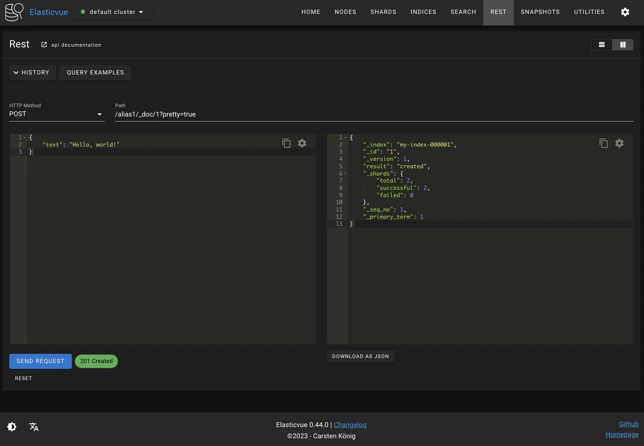Open request editor settings gear
This screenshot has width=644, height=446.
pyautogui.click(x=302, y=143)
